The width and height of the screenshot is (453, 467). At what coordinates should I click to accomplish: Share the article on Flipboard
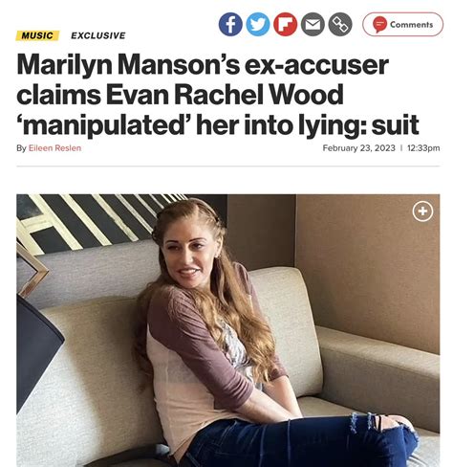(285, 24)
